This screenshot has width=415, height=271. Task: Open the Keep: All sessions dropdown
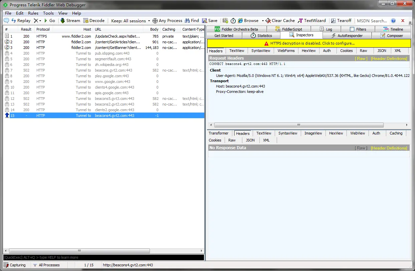pos(131,21)
